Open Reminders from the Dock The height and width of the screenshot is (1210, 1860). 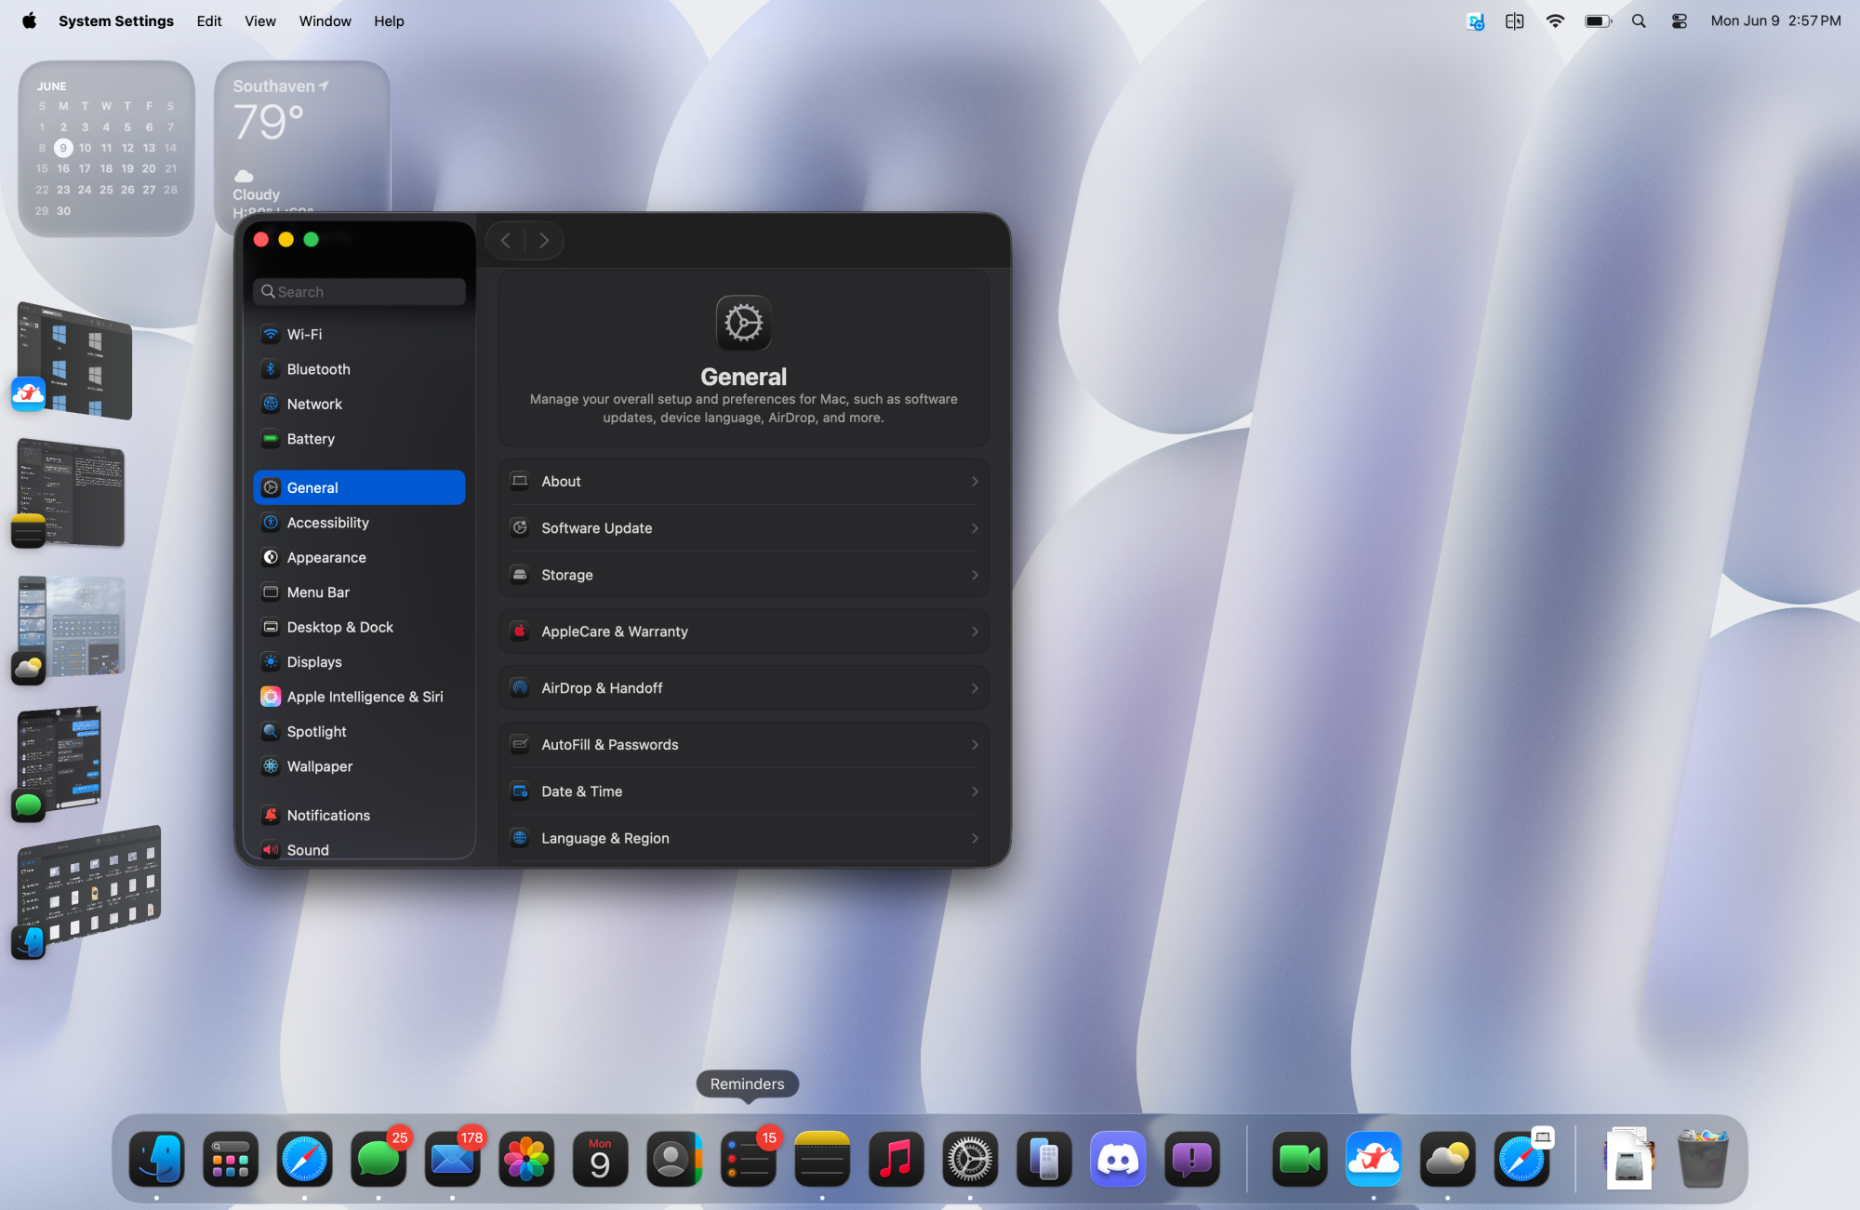[748, 1159]
